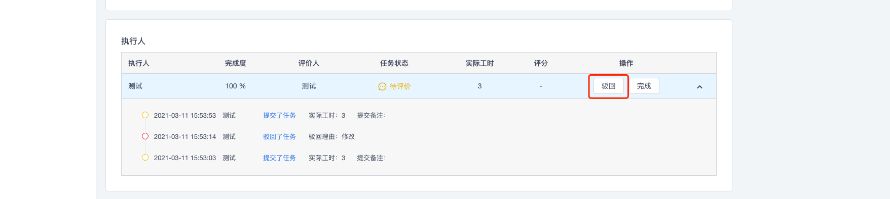The height and width of the screenshot is (199, 890).
Task: Click the 评分 column header
Action: [x=541, y=63]
